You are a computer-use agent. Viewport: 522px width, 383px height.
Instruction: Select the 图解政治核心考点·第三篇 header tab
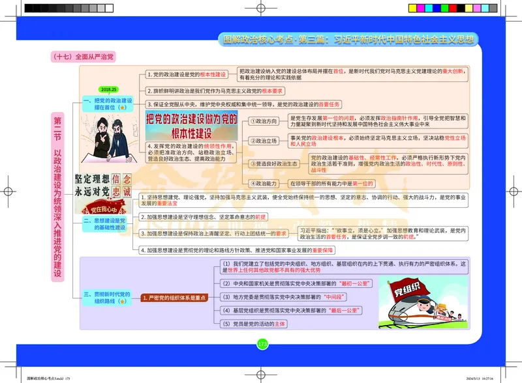349,38
